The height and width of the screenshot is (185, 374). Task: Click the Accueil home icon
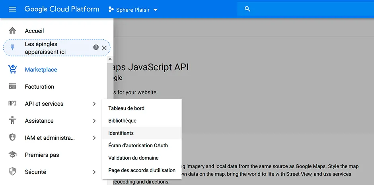coord(12,31)
